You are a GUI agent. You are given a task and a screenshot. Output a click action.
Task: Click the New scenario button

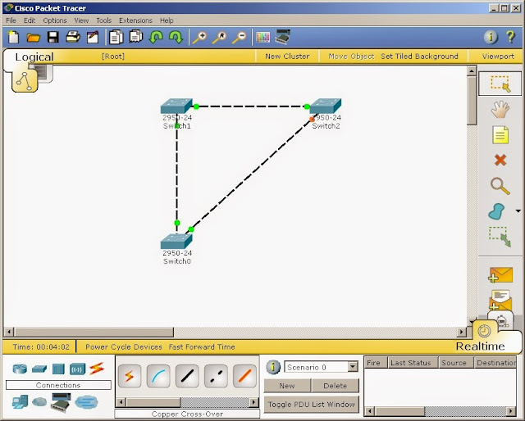pos(287,386)
